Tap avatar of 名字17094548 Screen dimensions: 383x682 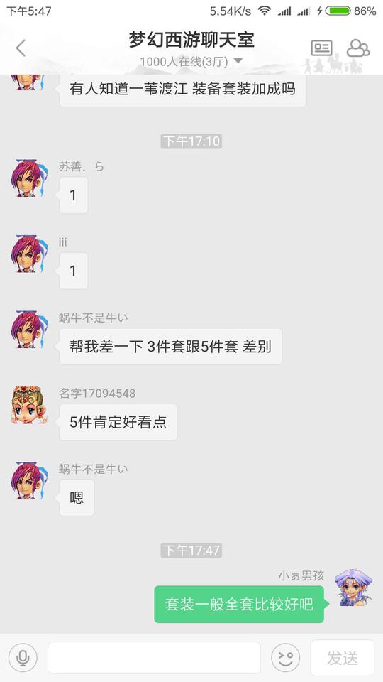click(x=29, y=405)
